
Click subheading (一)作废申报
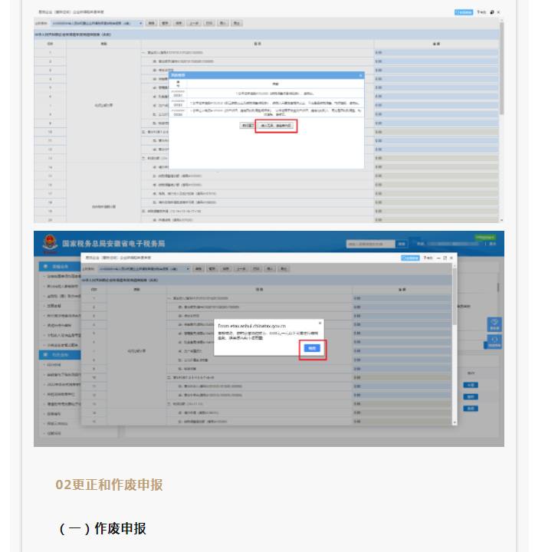103,528
